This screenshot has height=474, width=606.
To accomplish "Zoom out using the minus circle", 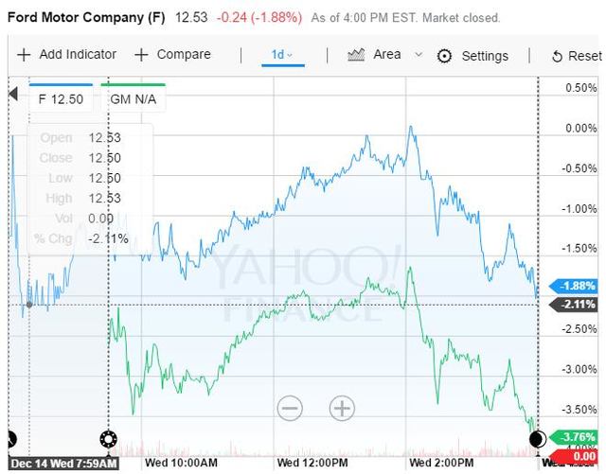I will [x=290, y=409].
